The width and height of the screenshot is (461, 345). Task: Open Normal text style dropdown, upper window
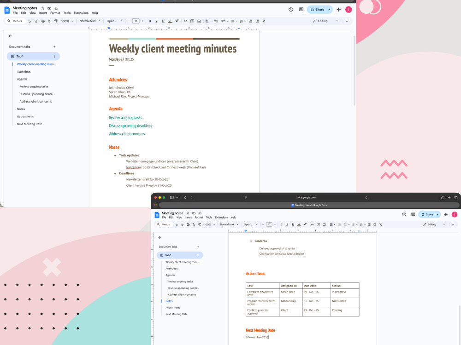click(x=90, y=21)
